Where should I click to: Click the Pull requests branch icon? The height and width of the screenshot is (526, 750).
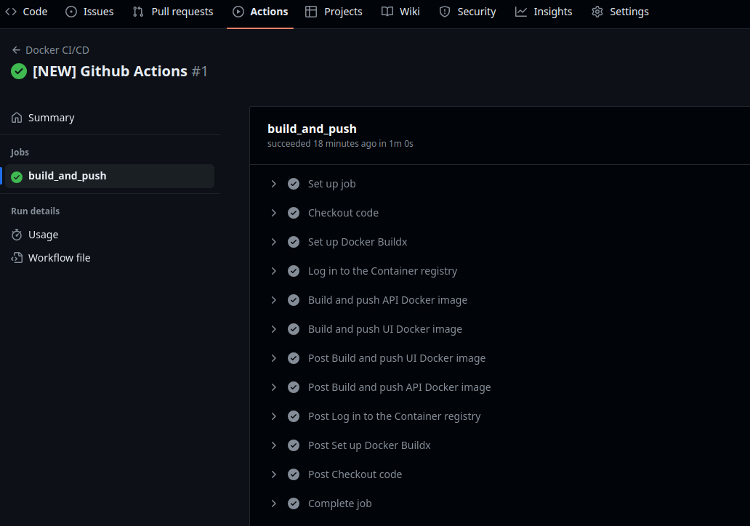tap(138, 12)
